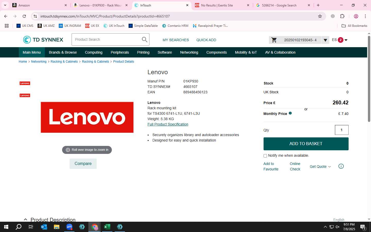
Task: Open the Full Product Specification link
Action: (x=168, y=124)
